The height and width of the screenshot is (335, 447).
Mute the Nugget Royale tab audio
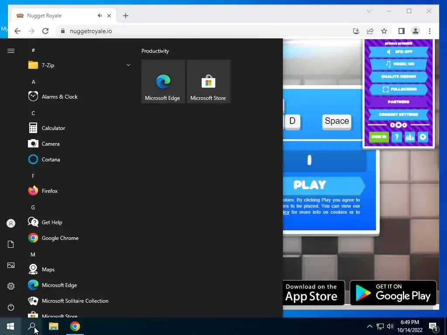tap(100, 15)
